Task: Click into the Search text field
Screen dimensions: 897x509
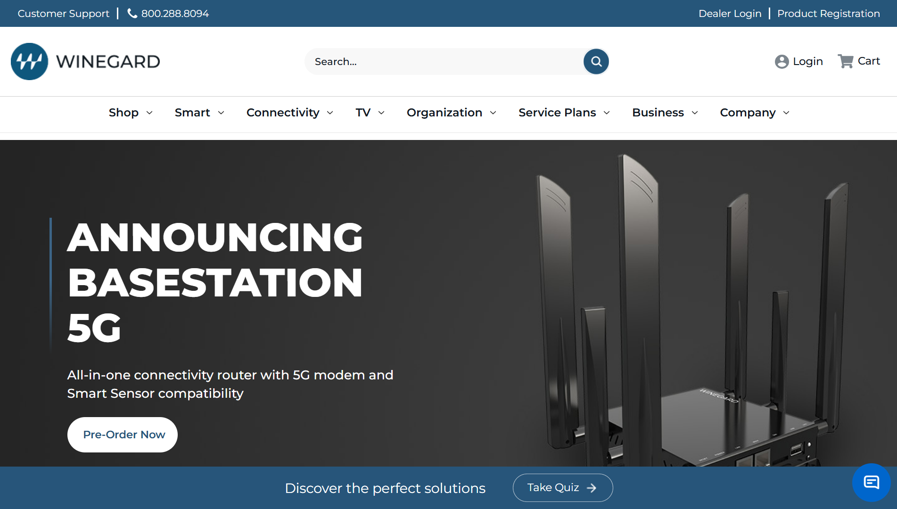Action: pos(443,62)
